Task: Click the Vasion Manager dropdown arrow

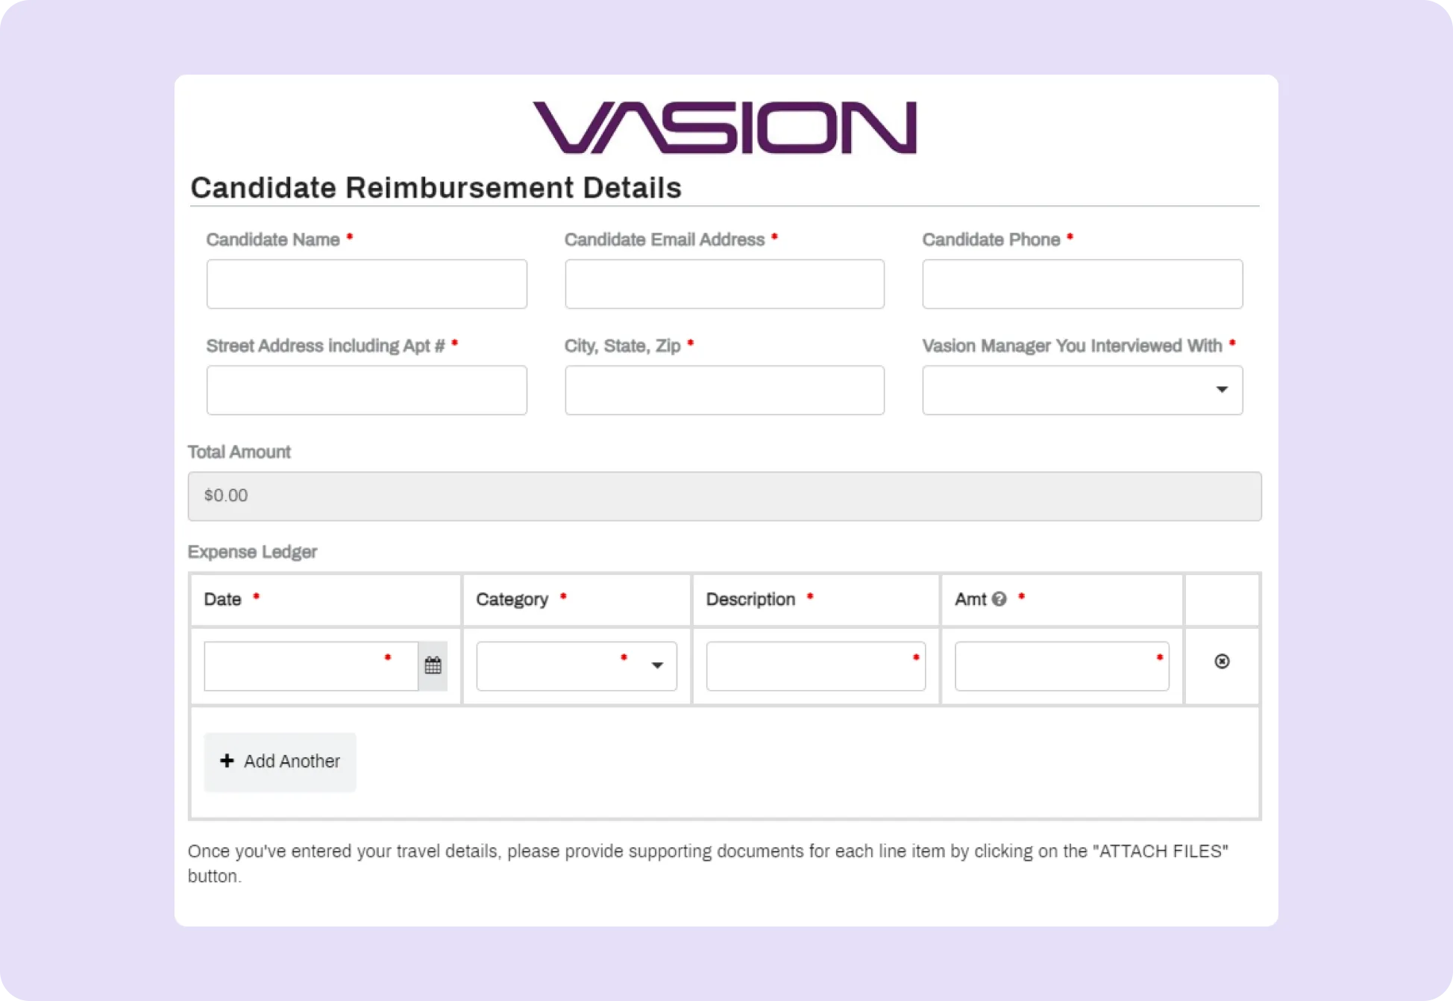Action: tap(1222, 390)
